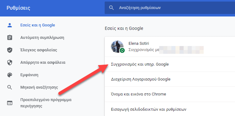Open Εμφάνιση settings
This screenshot has width=235, height=116.
pyautogui.click(x=29, y=75)
